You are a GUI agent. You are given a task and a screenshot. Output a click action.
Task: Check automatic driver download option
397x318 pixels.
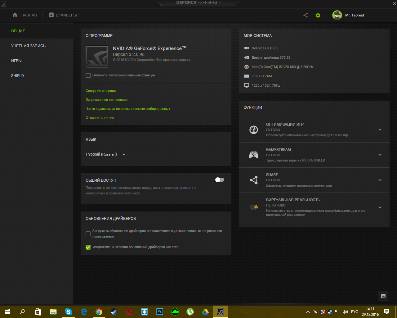(88, 234)
